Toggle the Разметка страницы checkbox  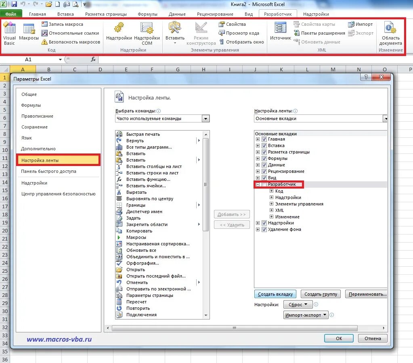click(264, 152)
